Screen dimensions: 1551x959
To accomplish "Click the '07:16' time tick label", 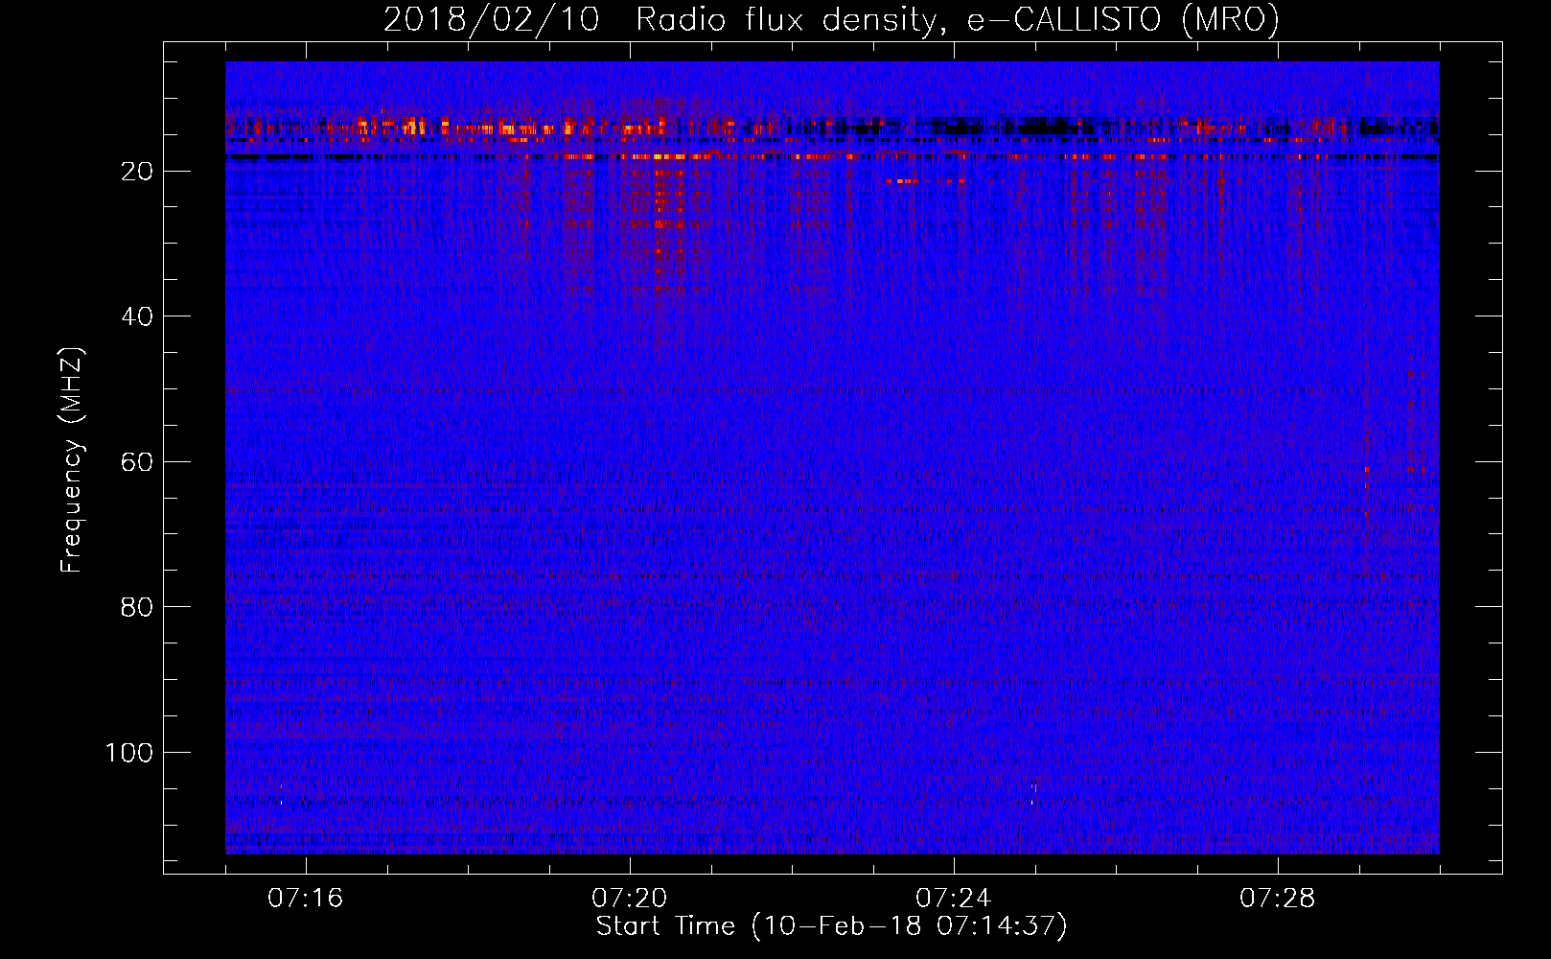I will pyautogui.click(x=305, y=899).
